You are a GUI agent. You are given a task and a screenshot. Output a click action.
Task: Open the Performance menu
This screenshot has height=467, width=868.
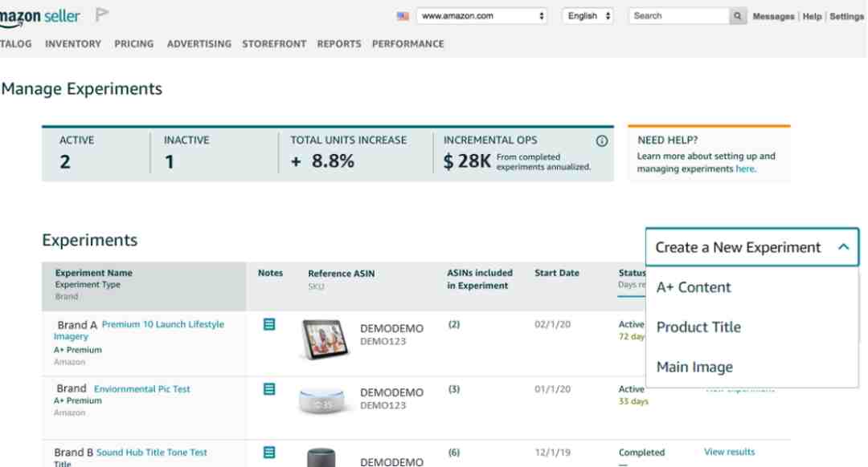click(408, 43)
